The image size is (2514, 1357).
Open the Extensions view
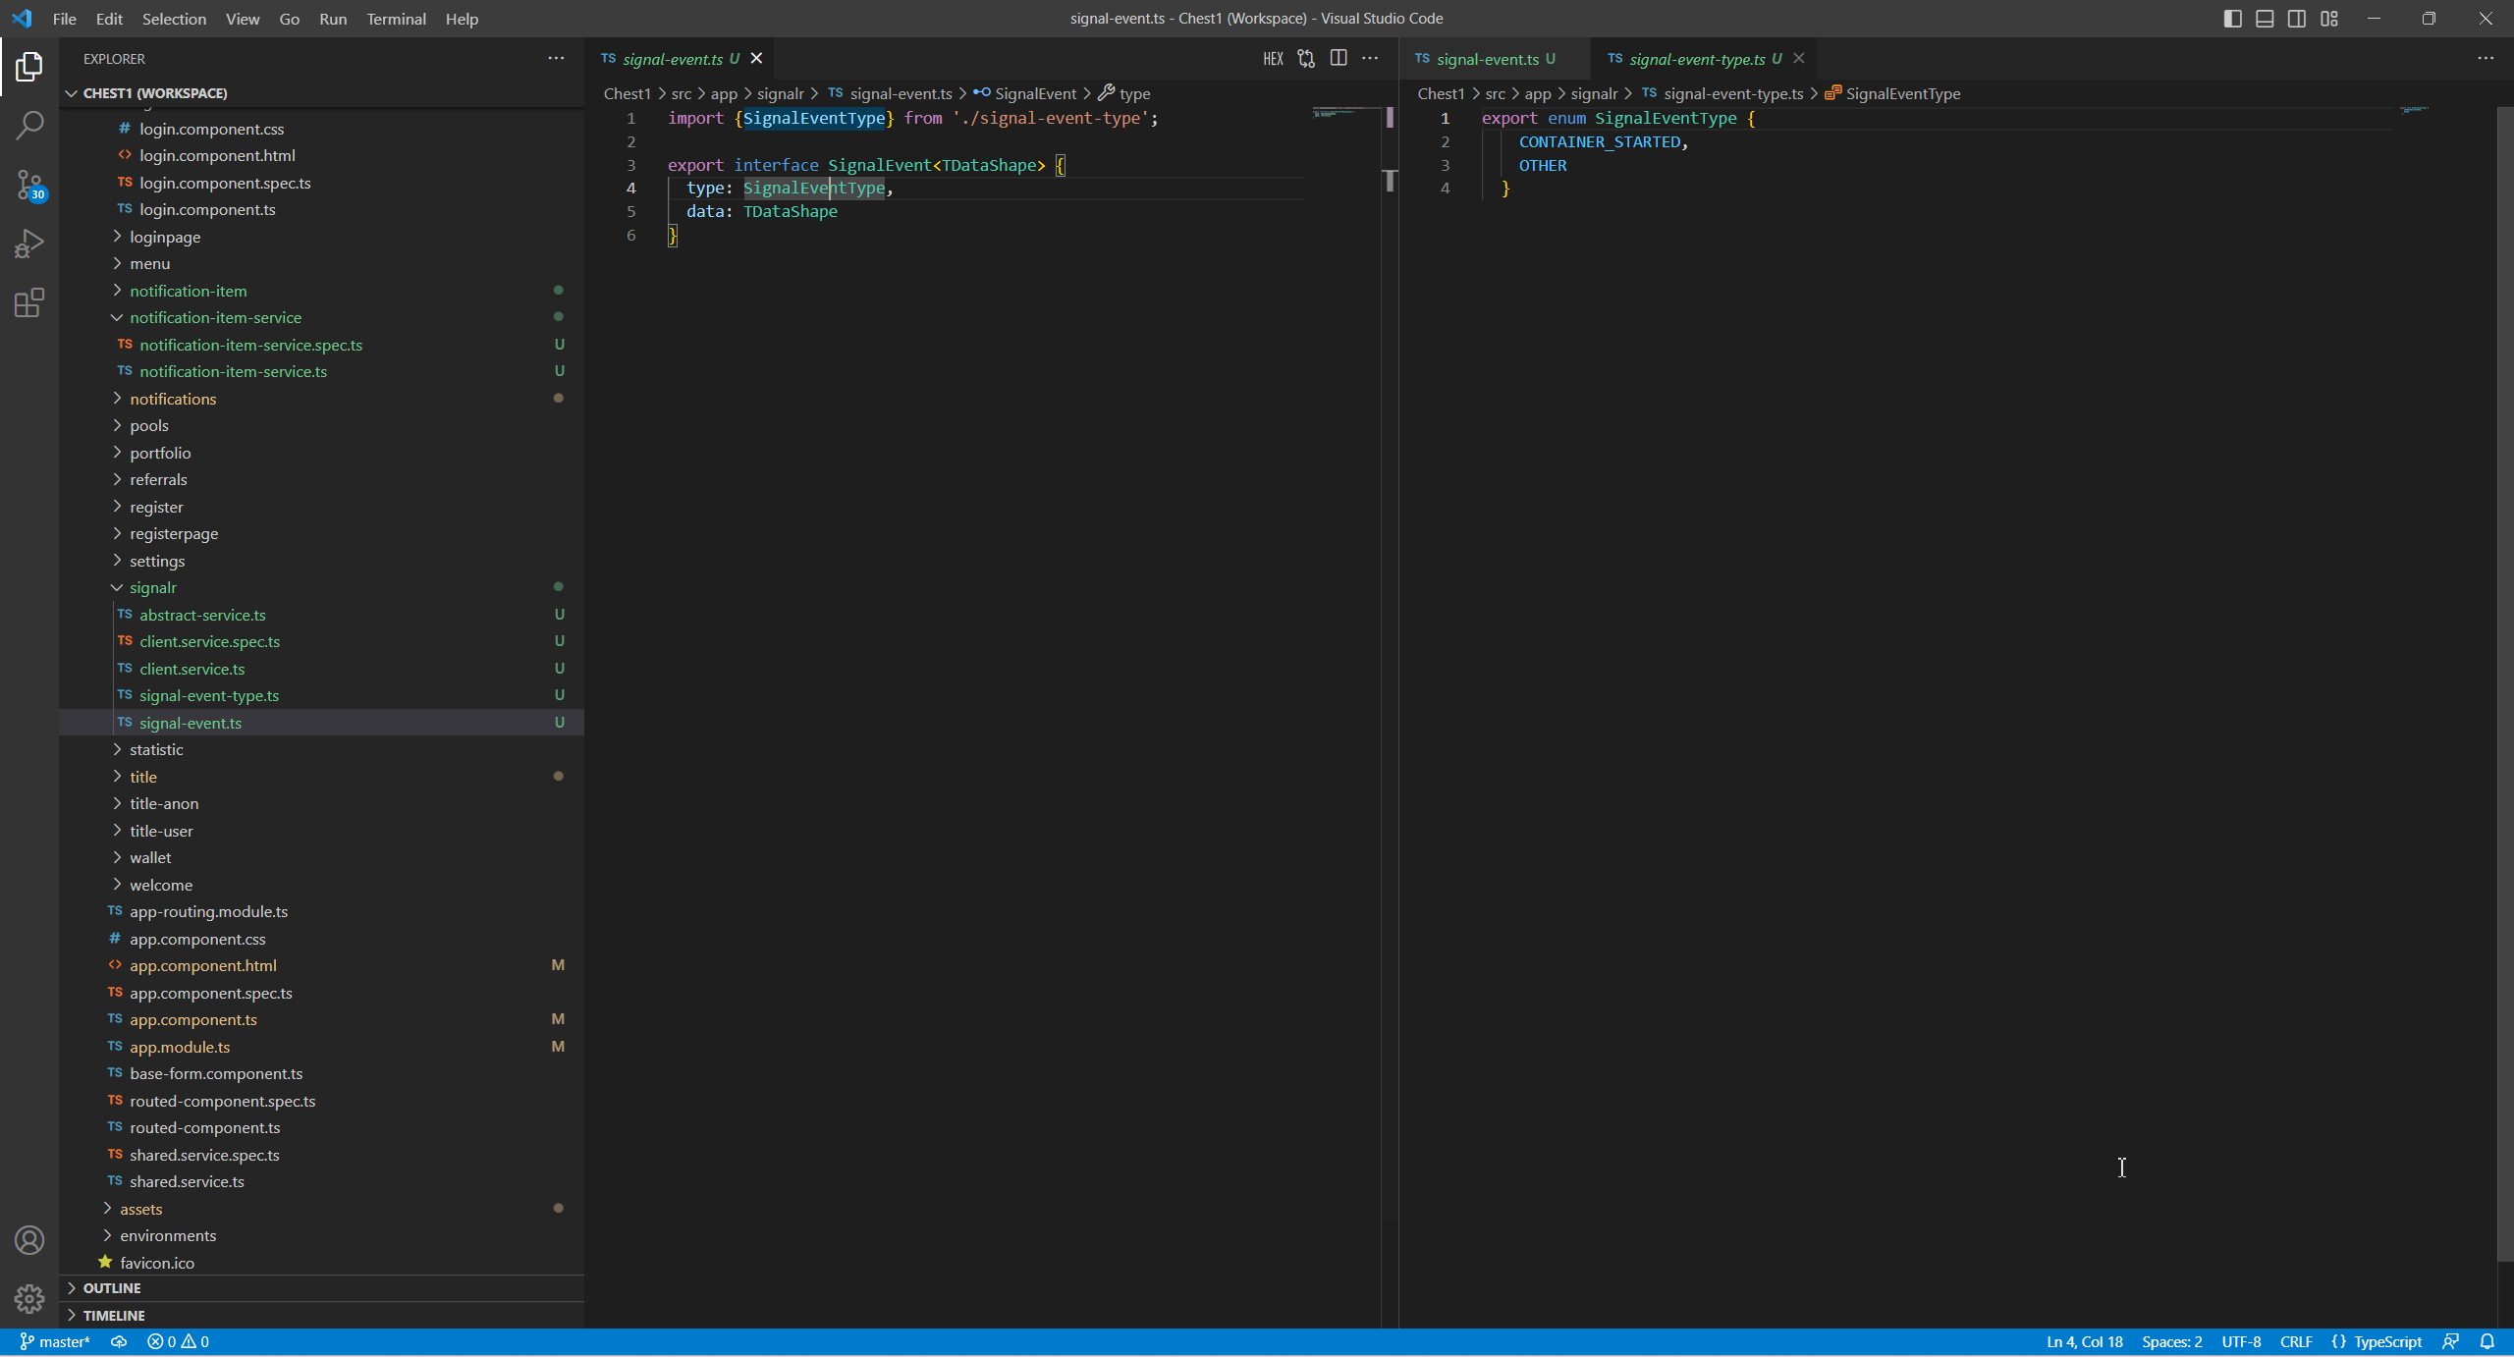pos(29,302)
